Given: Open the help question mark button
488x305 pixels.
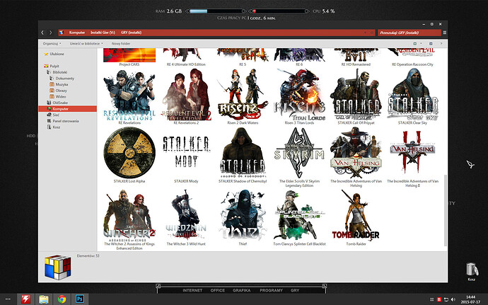Looking at the screenshot, I should (441, 44).
